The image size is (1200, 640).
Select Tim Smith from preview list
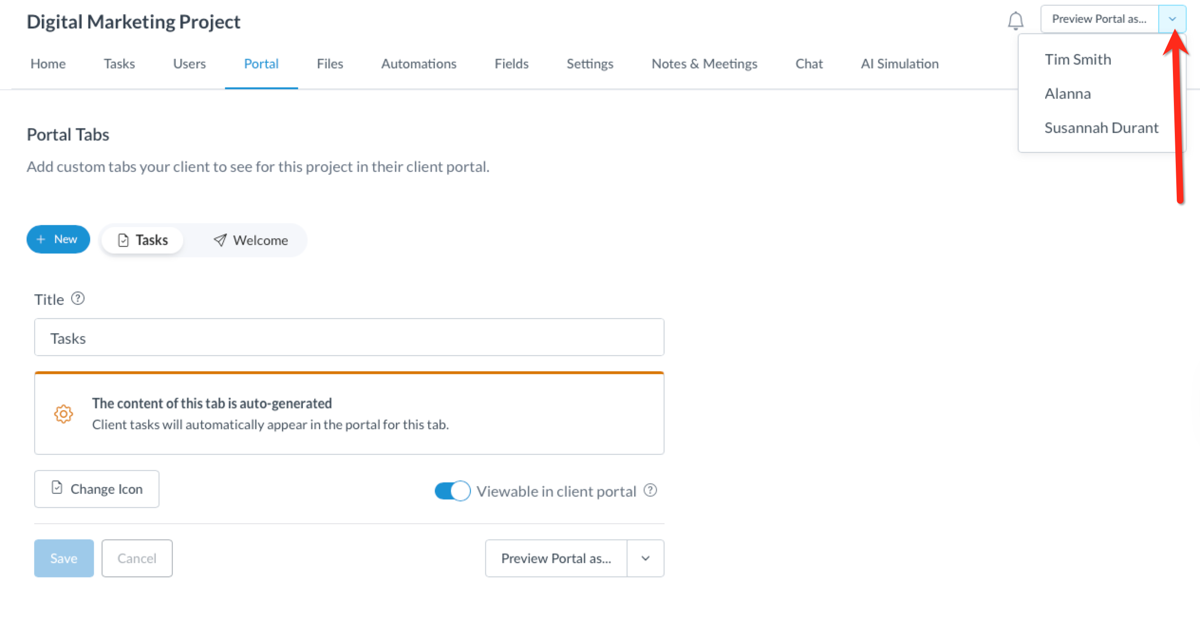coord(1078,59)
